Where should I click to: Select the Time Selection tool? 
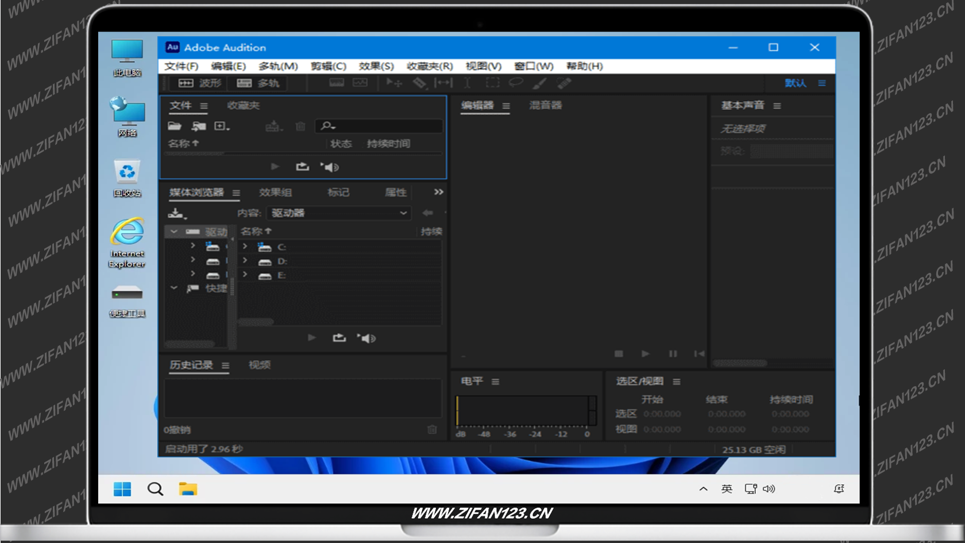(468, 83)
